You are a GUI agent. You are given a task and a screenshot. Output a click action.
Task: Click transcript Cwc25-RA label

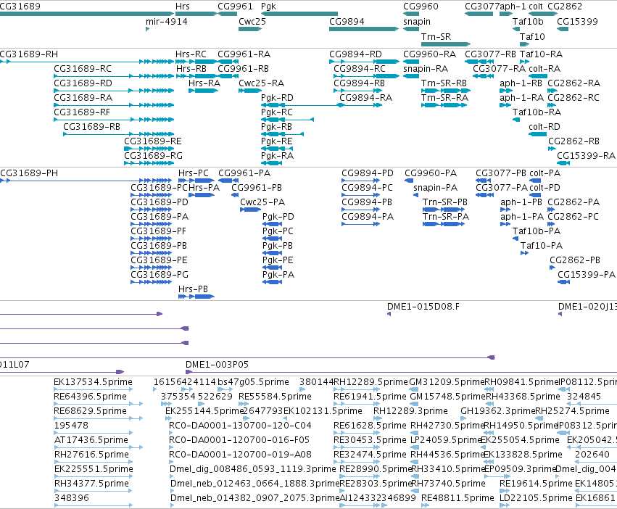pos(261,83)
